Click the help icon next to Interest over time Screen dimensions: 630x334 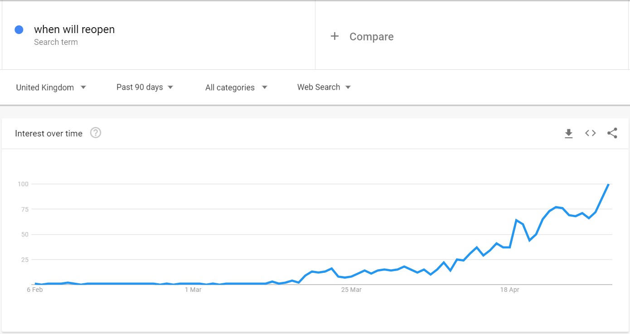coord(95,133)
